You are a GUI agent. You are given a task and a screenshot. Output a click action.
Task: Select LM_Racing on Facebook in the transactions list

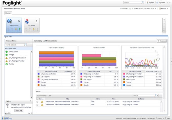tap(18, 58)
